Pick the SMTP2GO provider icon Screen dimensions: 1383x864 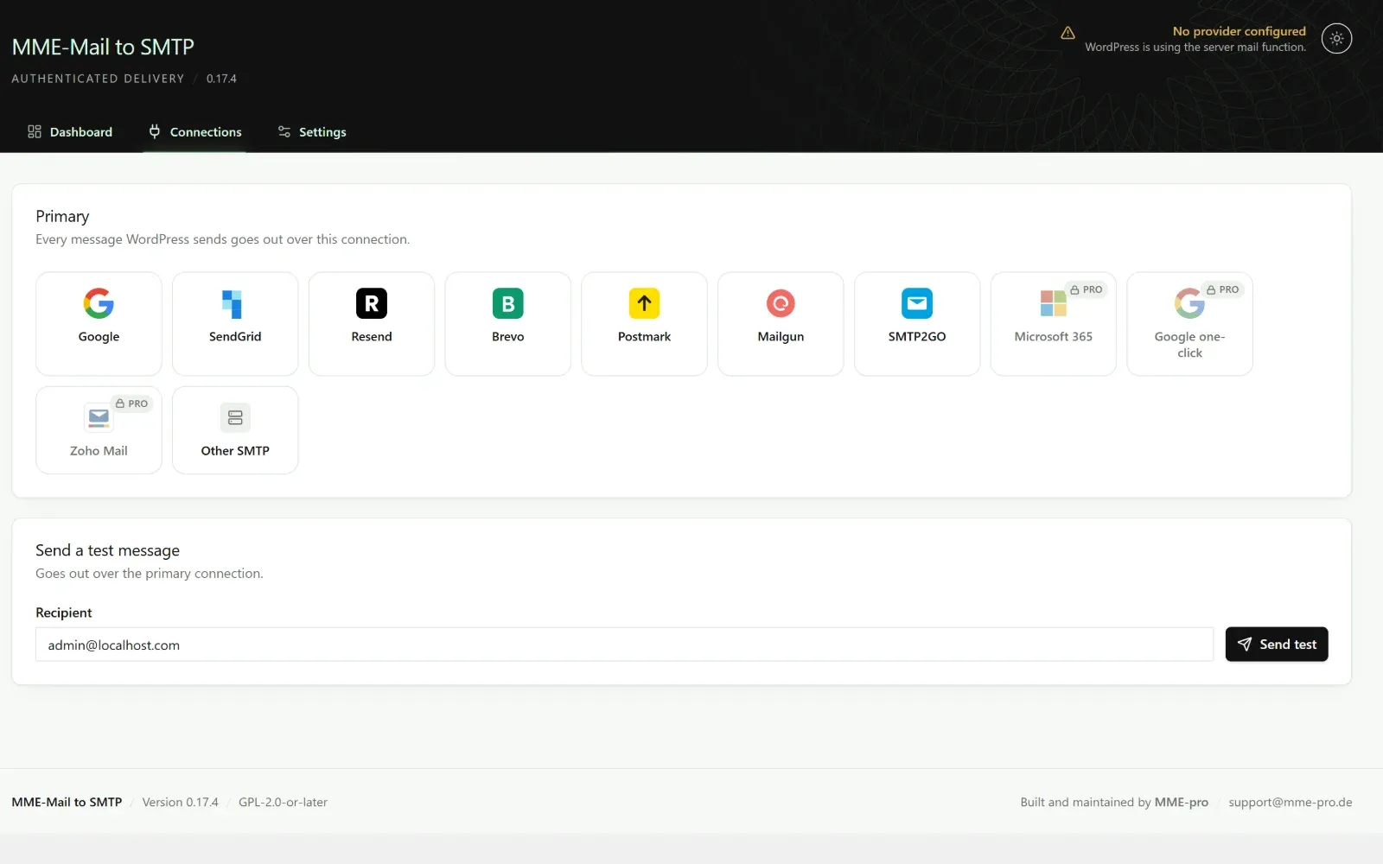tap(917, 303)
